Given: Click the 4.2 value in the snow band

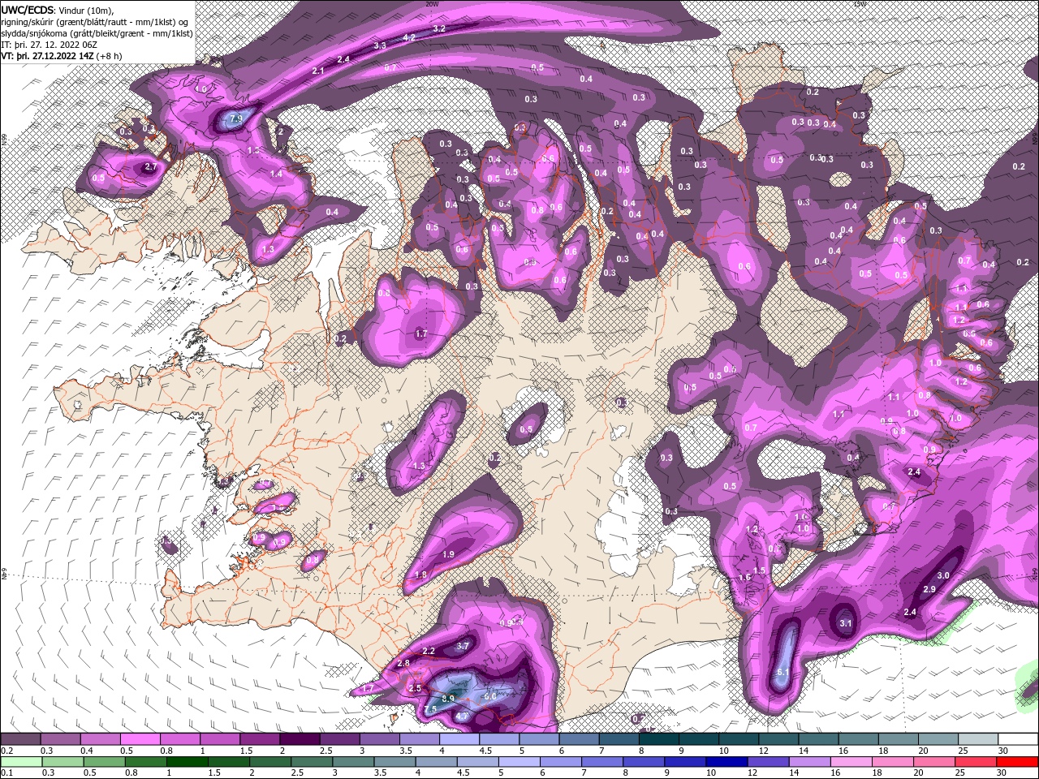Looking at the screenshot, I should point(410,37).
